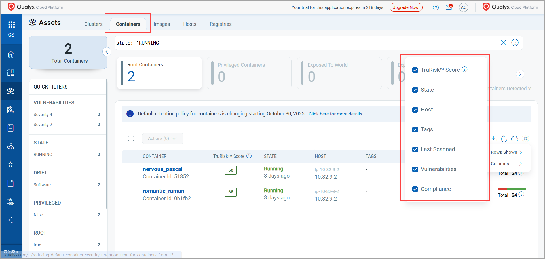Screen dimensions: 545x259
Task: Toggle the Compliance column checkbox
Action: [415, 189]
